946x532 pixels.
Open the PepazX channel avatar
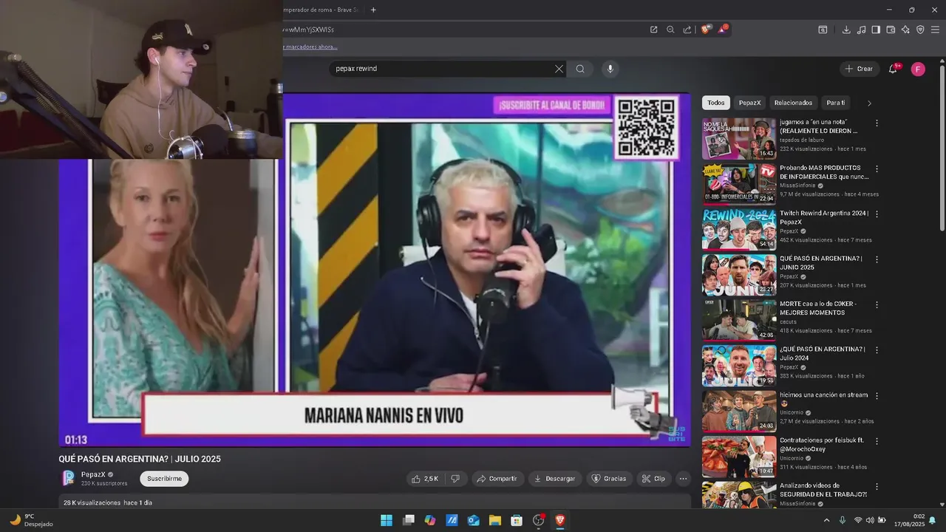click(x=68, y=478)
